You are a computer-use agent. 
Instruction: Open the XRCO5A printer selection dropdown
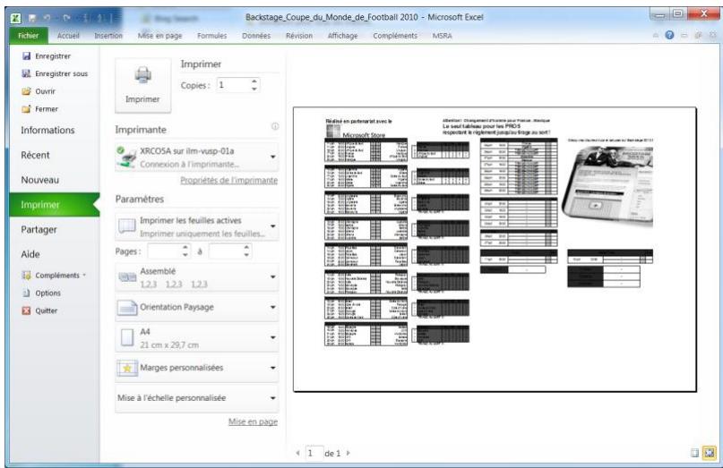pos(197,157)
